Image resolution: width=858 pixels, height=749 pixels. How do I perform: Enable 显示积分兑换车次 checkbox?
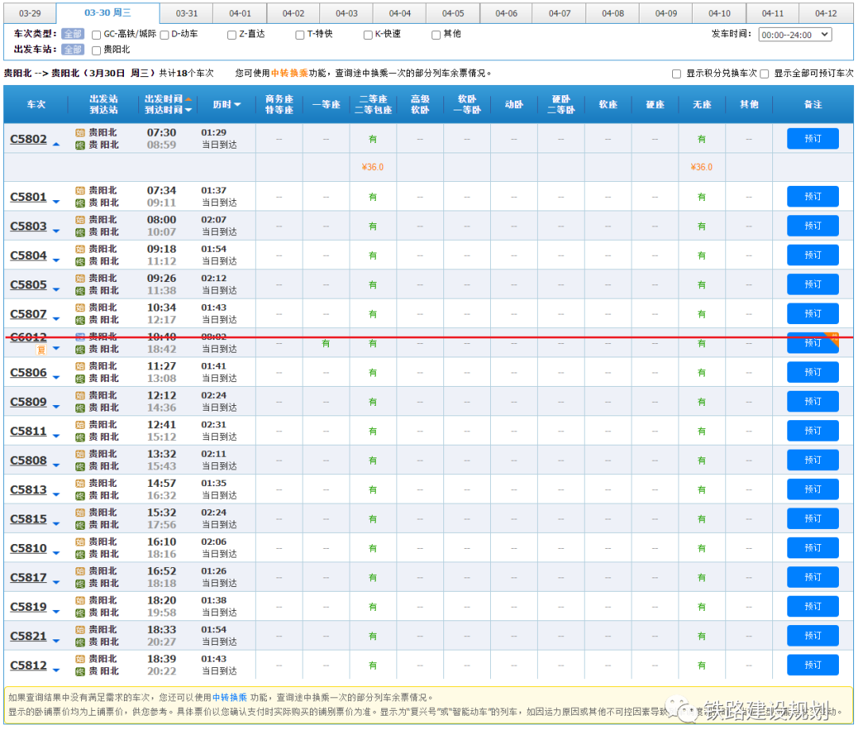click(676, 73)
